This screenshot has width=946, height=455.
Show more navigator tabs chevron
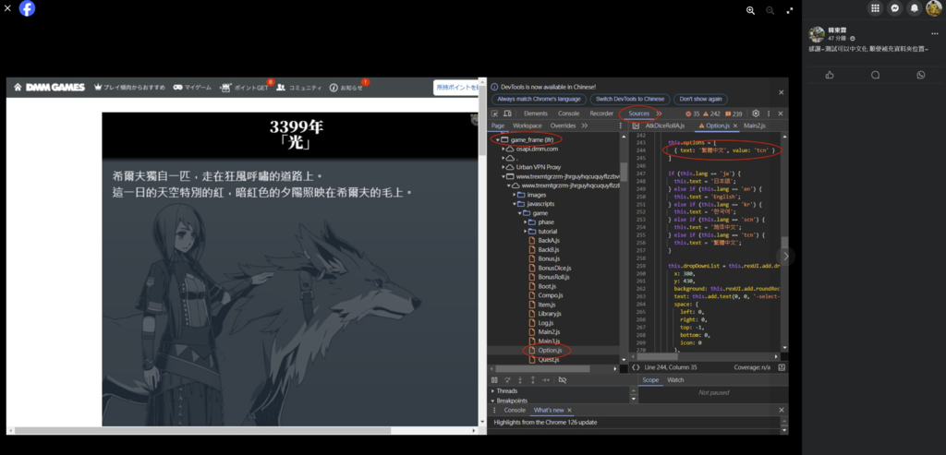585,126
